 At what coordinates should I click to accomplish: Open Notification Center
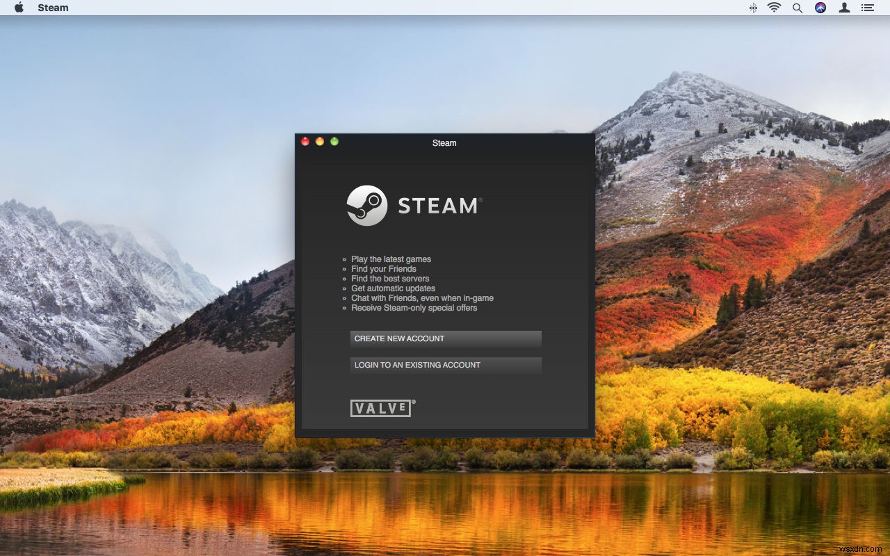(867, 8)
